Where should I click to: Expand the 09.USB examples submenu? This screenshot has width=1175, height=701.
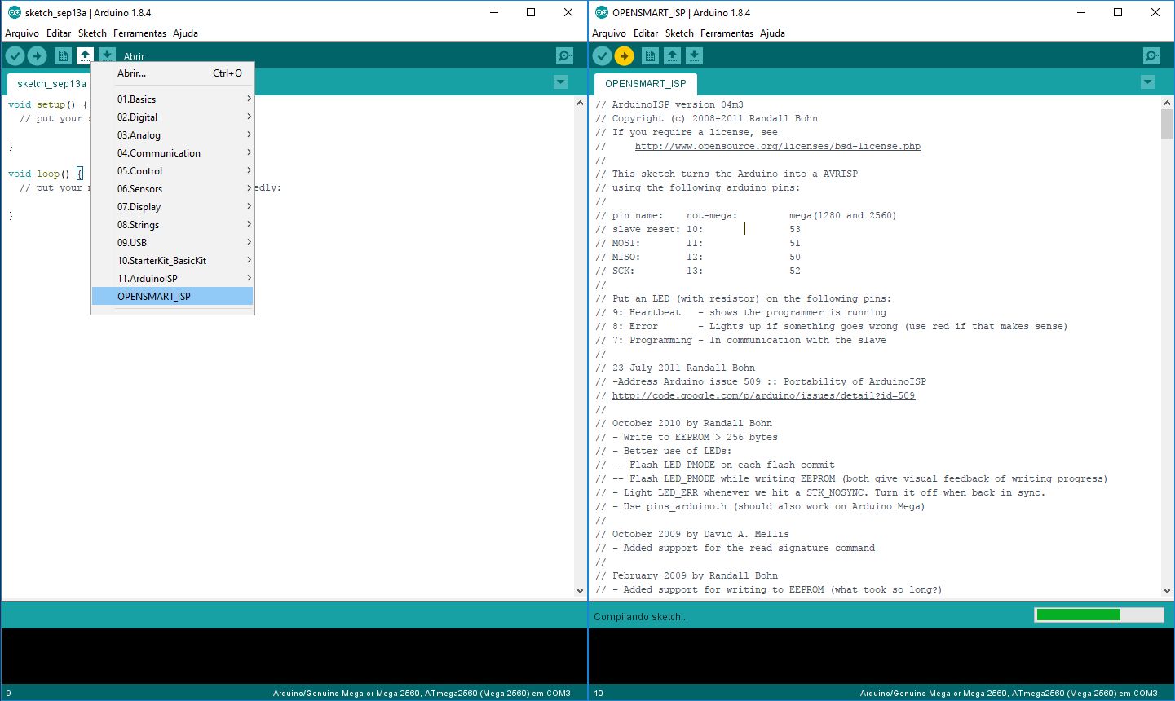point(172,243)
